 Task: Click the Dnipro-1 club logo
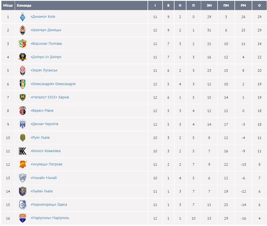coord(23,57)
